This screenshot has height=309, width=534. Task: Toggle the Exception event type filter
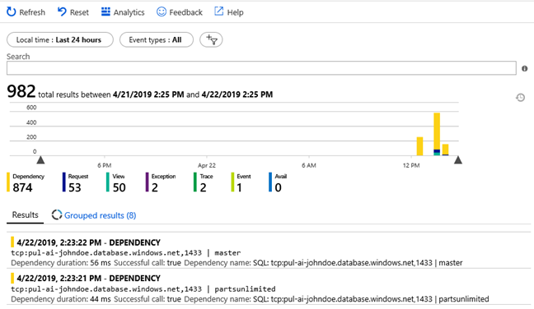[161, 182]
